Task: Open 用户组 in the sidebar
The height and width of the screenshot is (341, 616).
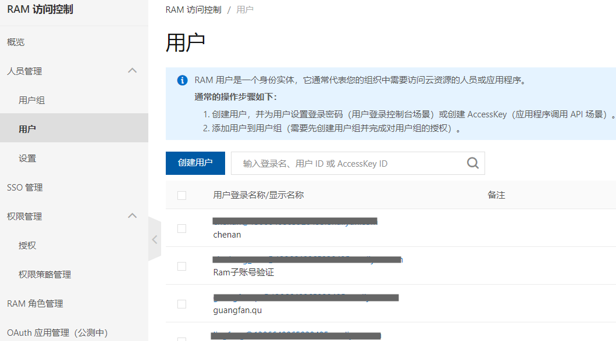Action: tap(32, 100)
